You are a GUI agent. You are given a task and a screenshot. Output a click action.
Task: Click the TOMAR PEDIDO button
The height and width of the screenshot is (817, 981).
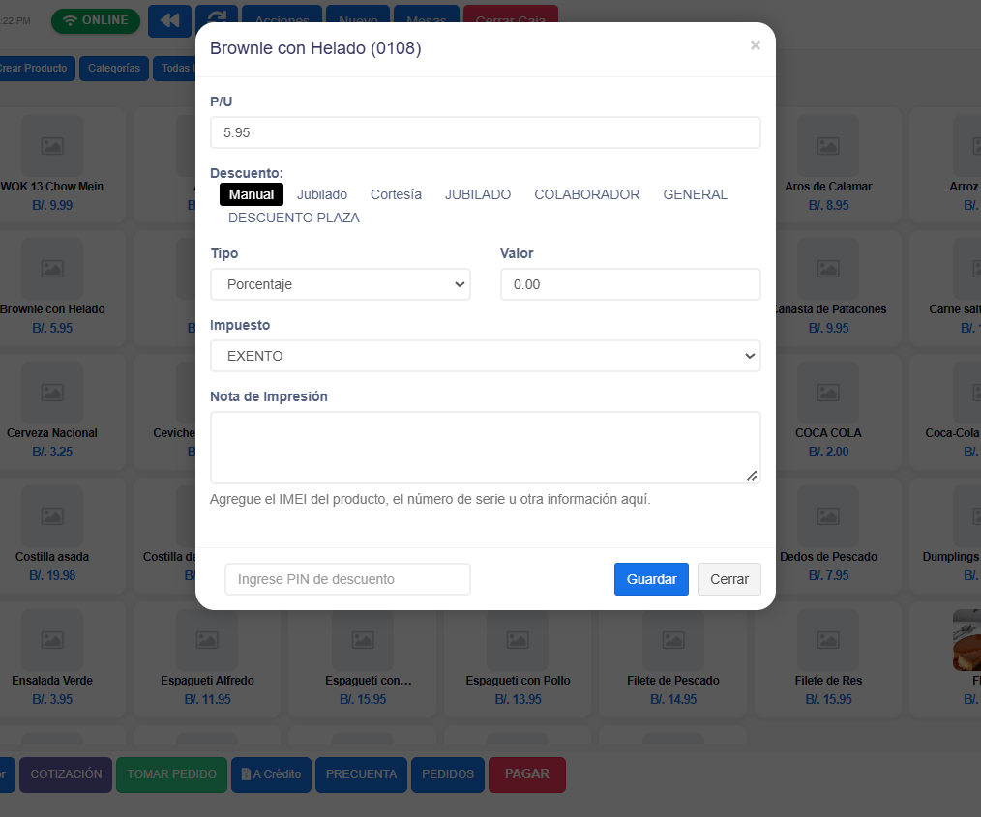click(172, 774)
